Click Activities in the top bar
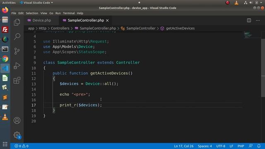Image resolution: width=265 pixels, height=149 pixels. pos(9,3)
